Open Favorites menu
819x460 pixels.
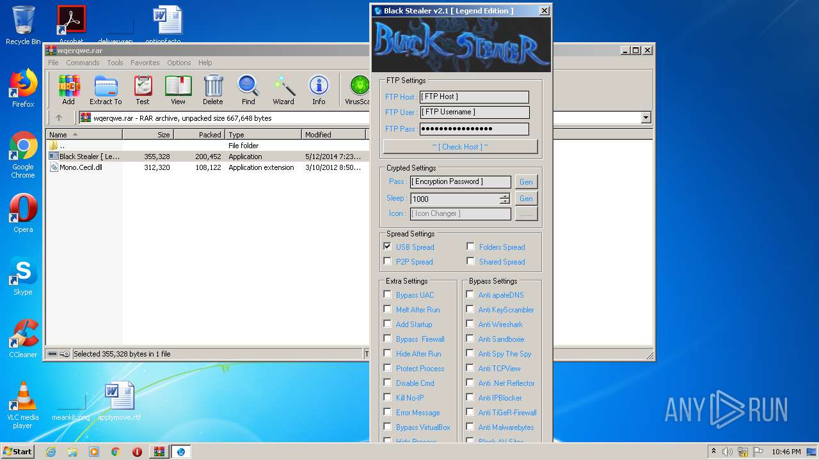point(145,63)
